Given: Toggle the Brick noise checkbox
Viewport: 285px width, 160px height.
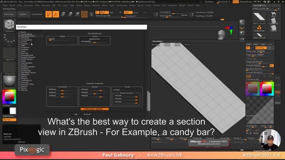Looking at the screenshot, I should [x=19, y=32].
